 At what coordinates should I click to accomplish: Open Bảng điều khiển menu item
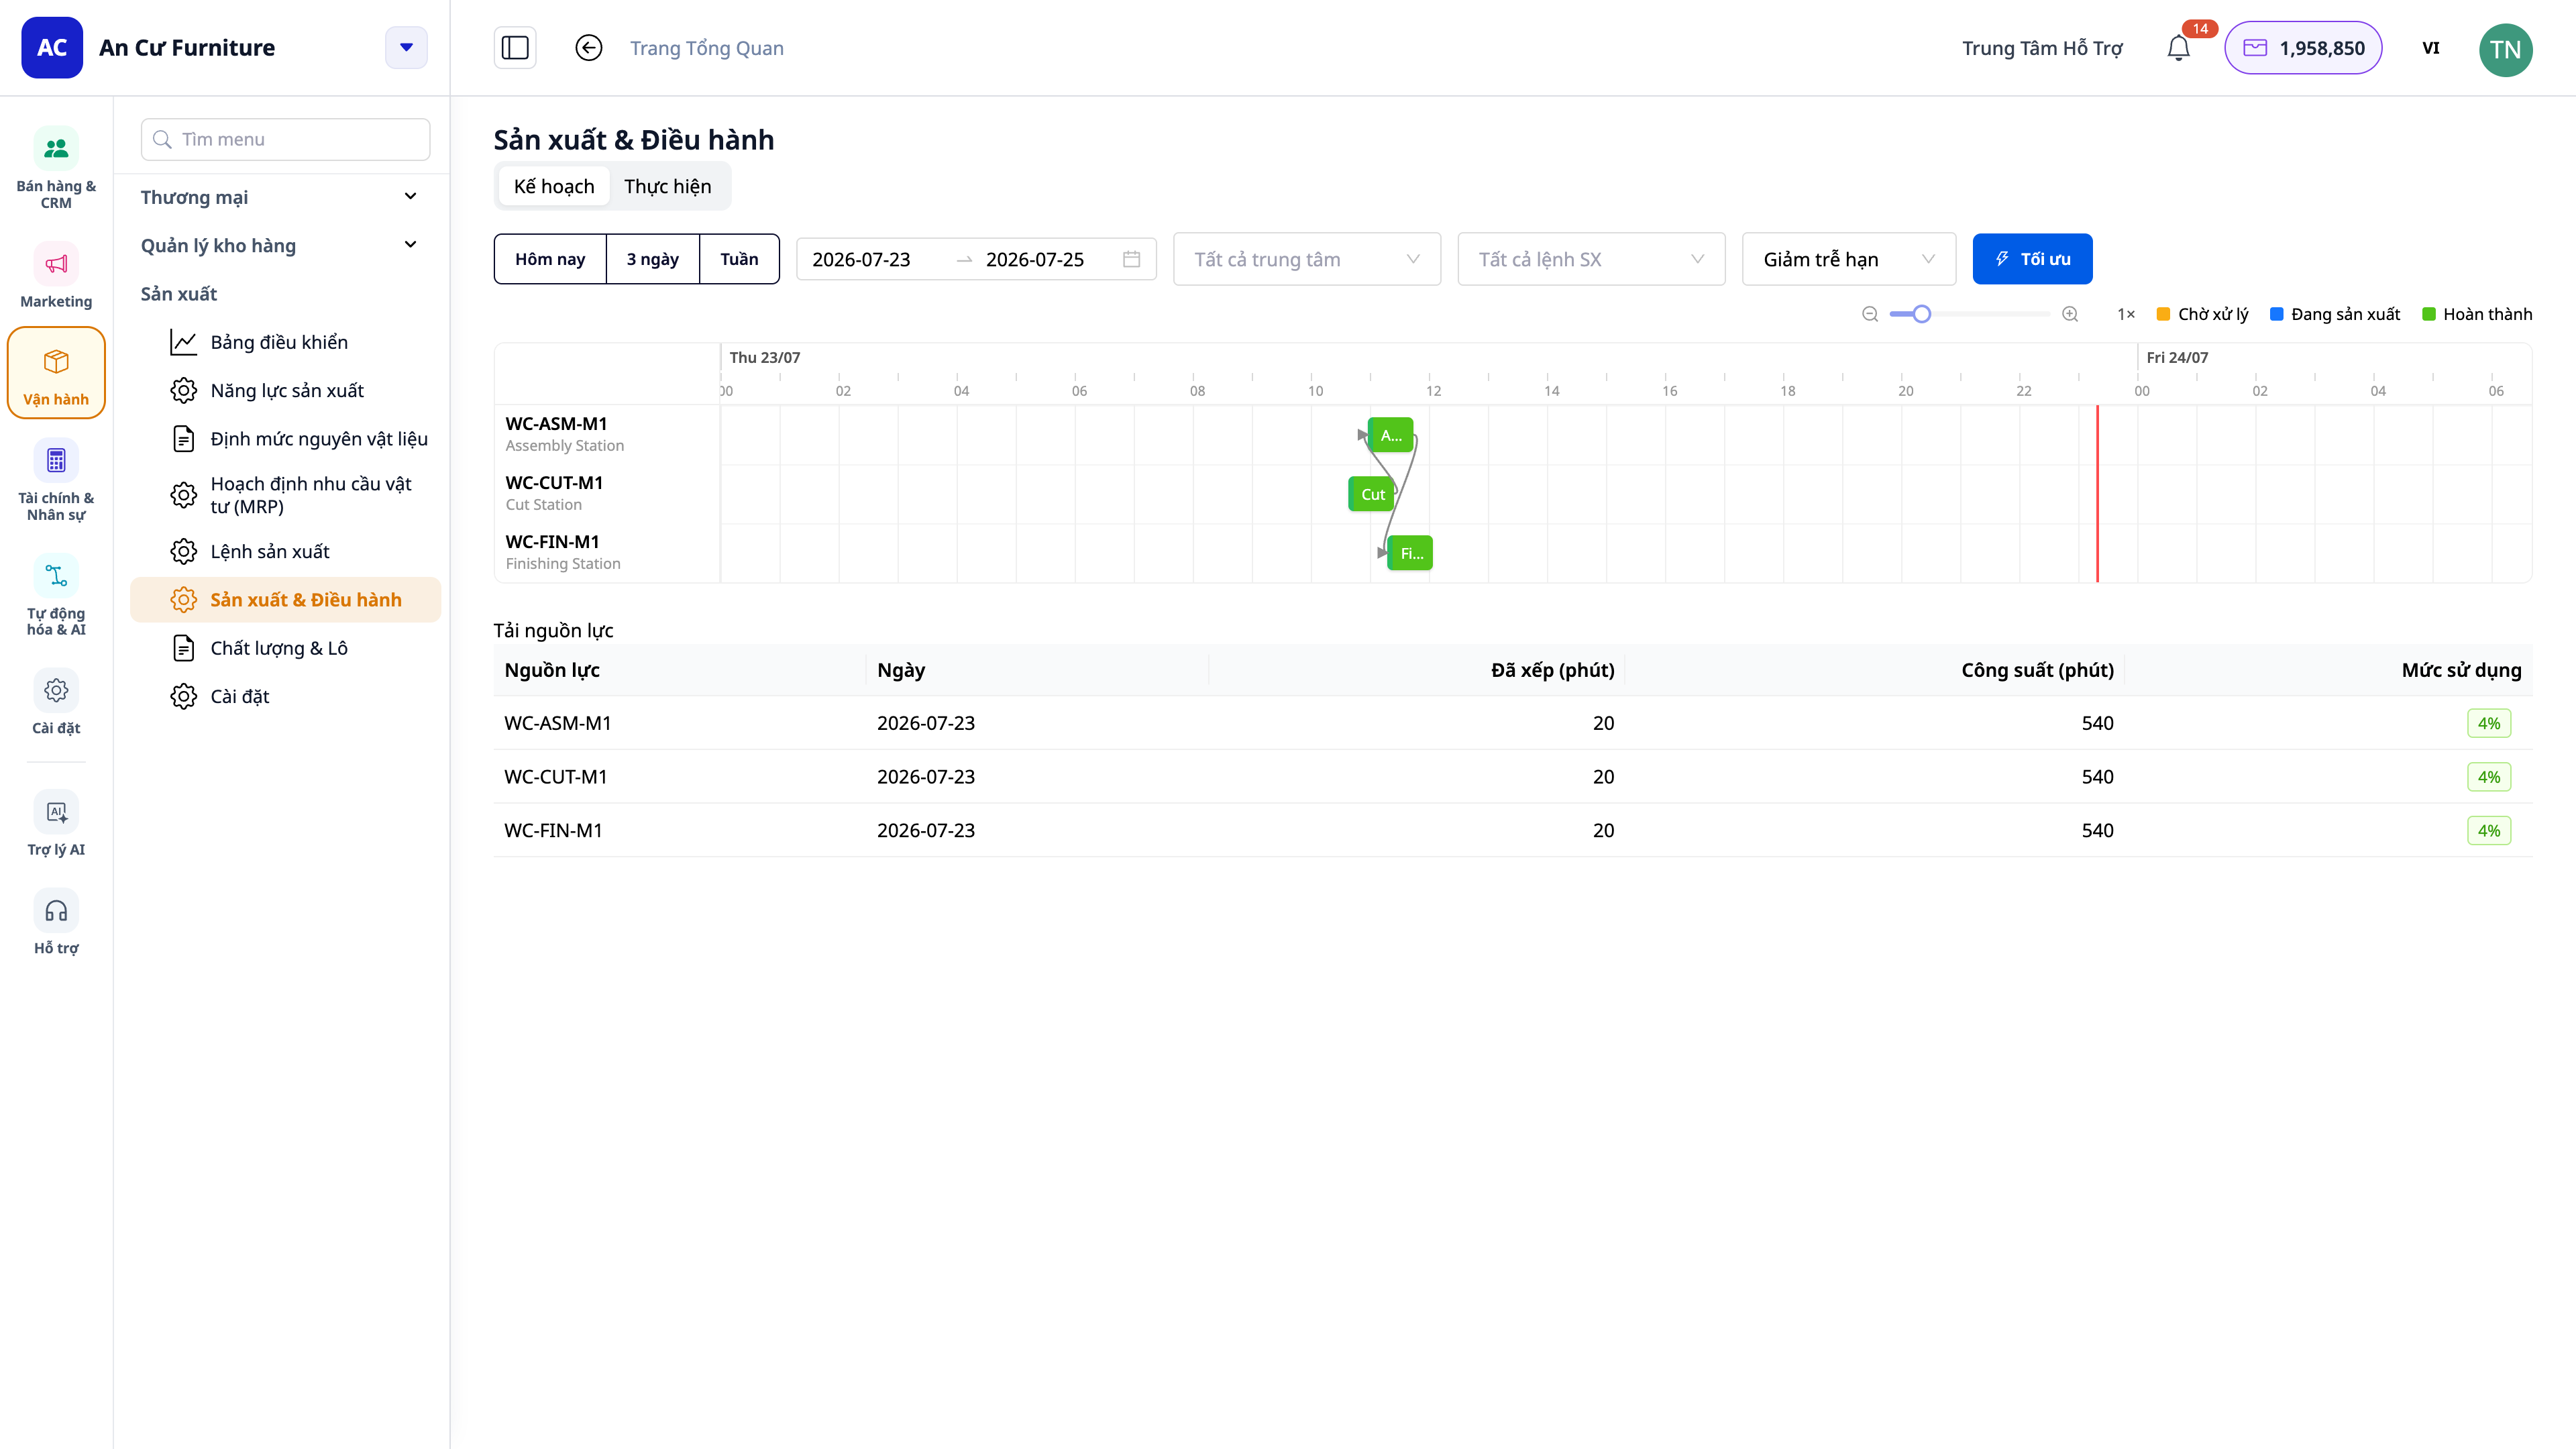[x=286, y=342]
